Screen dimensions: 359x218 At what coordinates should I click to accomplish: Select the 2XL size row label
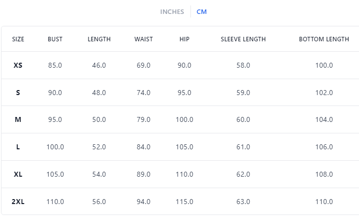[x=18, y=202]
